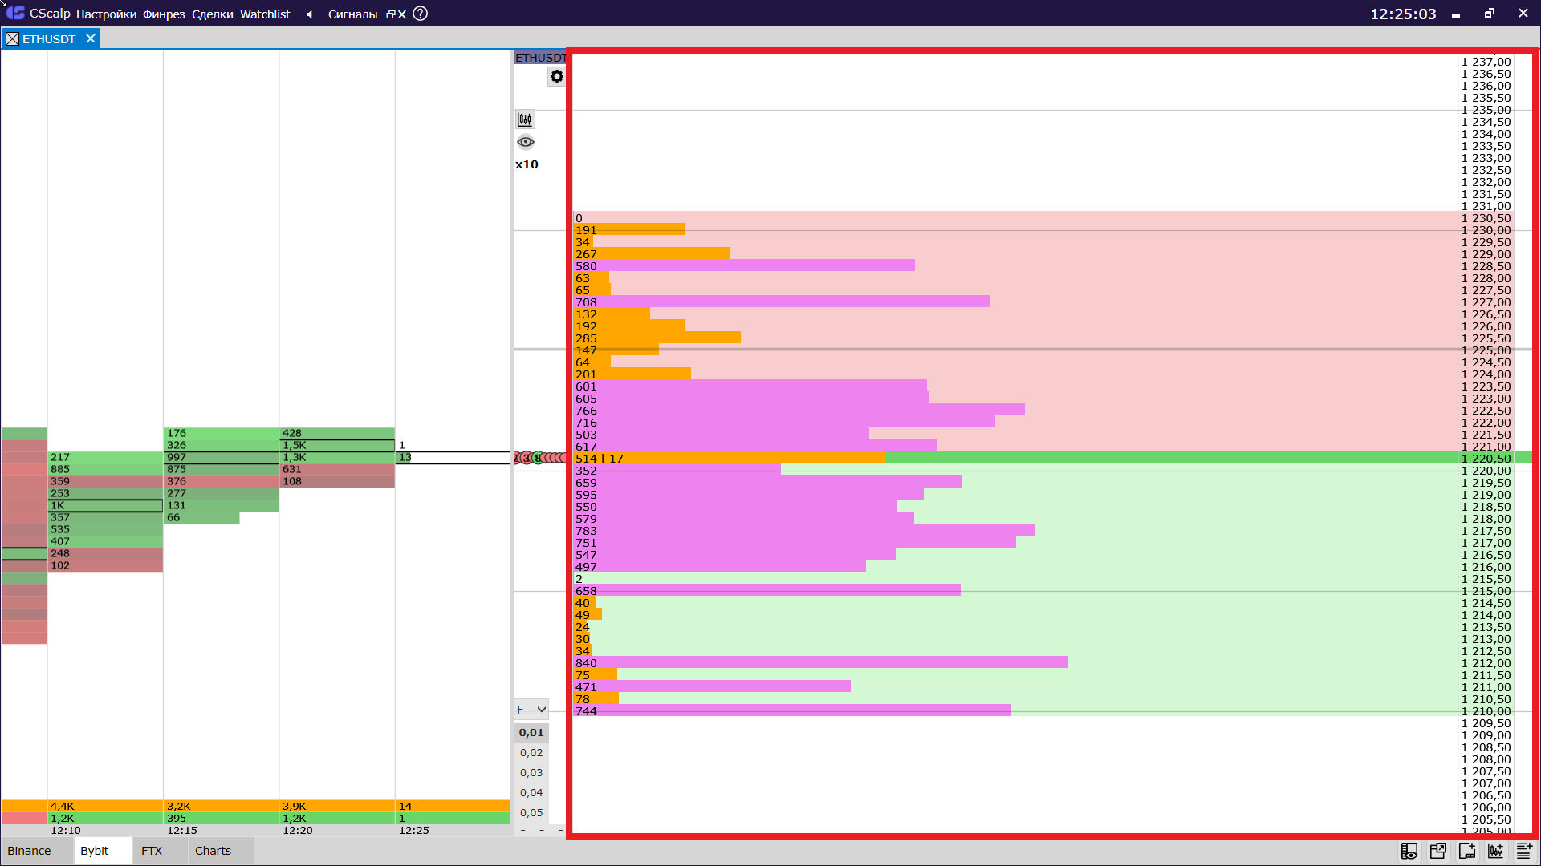Click the speaker mute icon in top bar
The height and width of the screenshot is (866, 1541).
(x=309, y=14)
